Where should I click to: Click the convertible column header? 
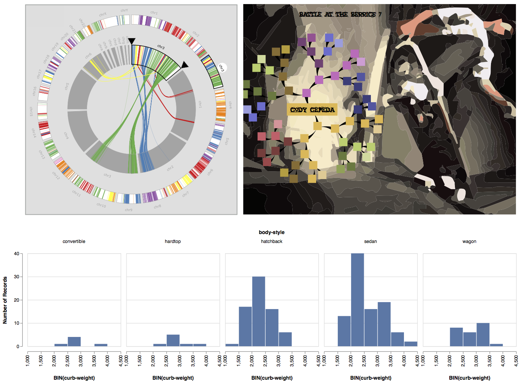[73, 241]
